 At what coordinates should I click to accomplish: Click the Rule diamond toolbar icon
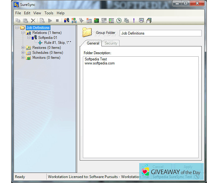pyautogui.click(x=81, y=21)
